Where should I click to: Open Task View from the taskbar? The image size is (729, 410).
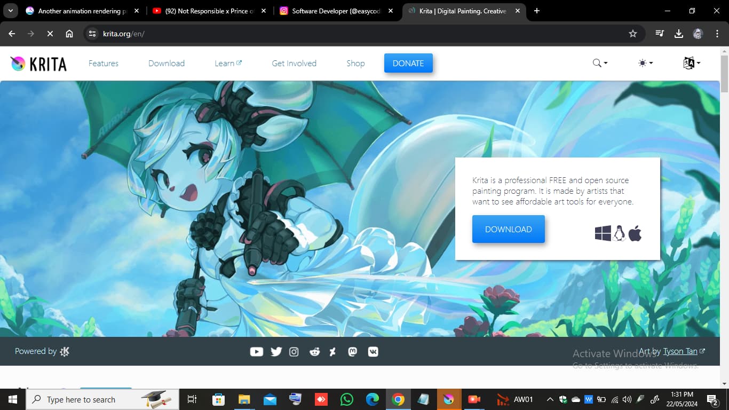[192, 399]
